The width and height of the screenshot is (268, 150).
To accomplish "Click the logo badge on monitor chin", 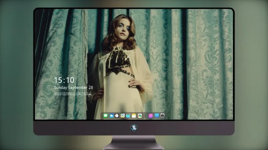I will 134,128.
